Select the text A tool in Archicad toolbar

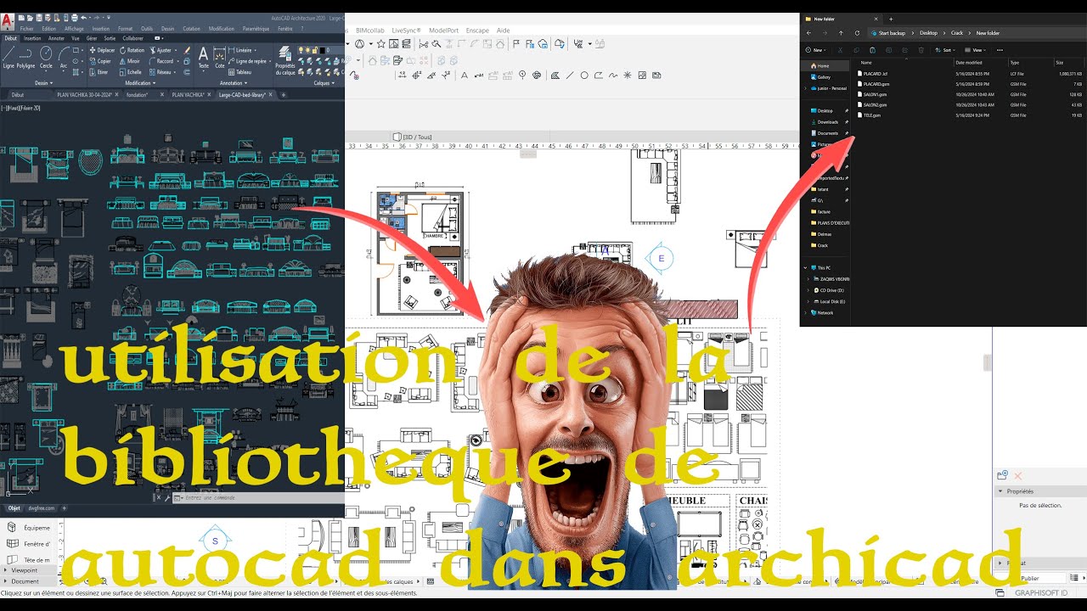pyautogui.click(x=465, y=75)
